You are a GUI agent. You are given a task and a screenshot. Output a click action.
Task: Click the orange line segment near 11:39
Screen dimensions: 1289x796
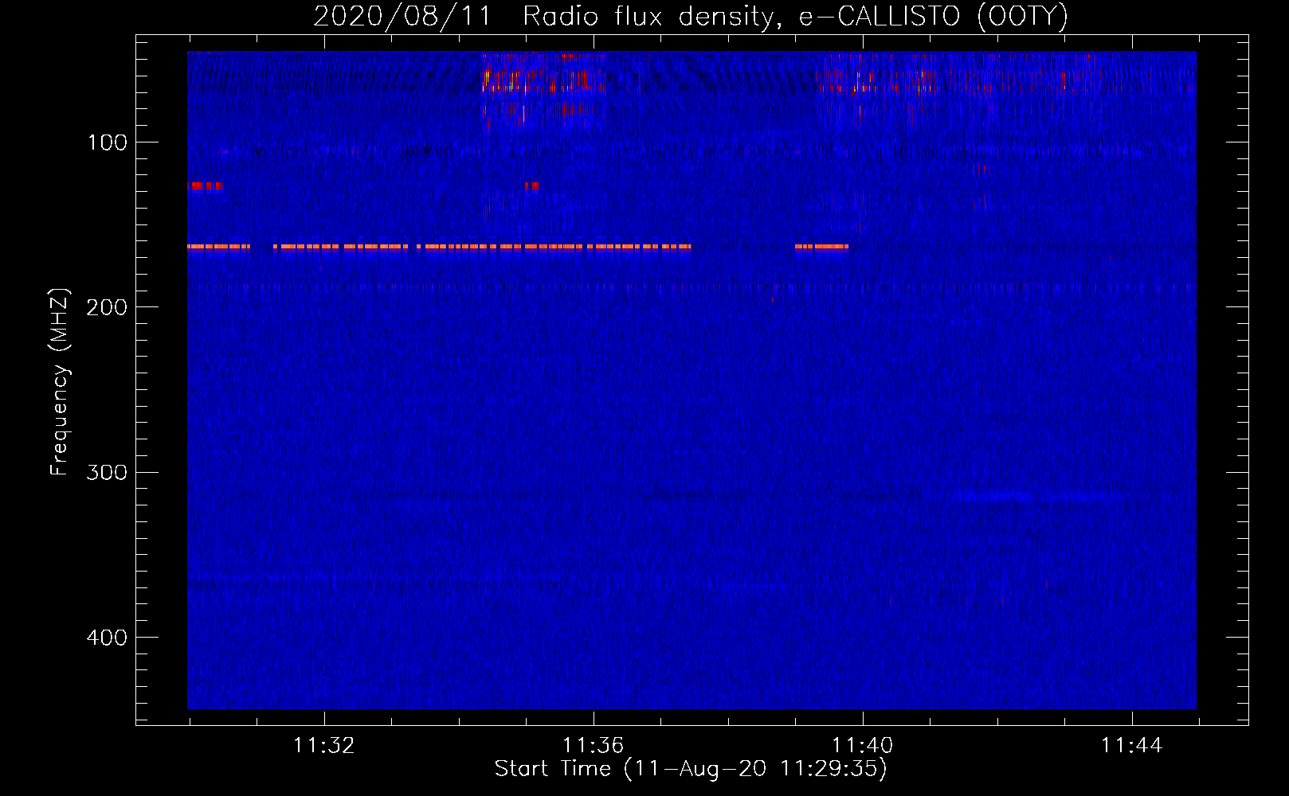coord(821,247)
